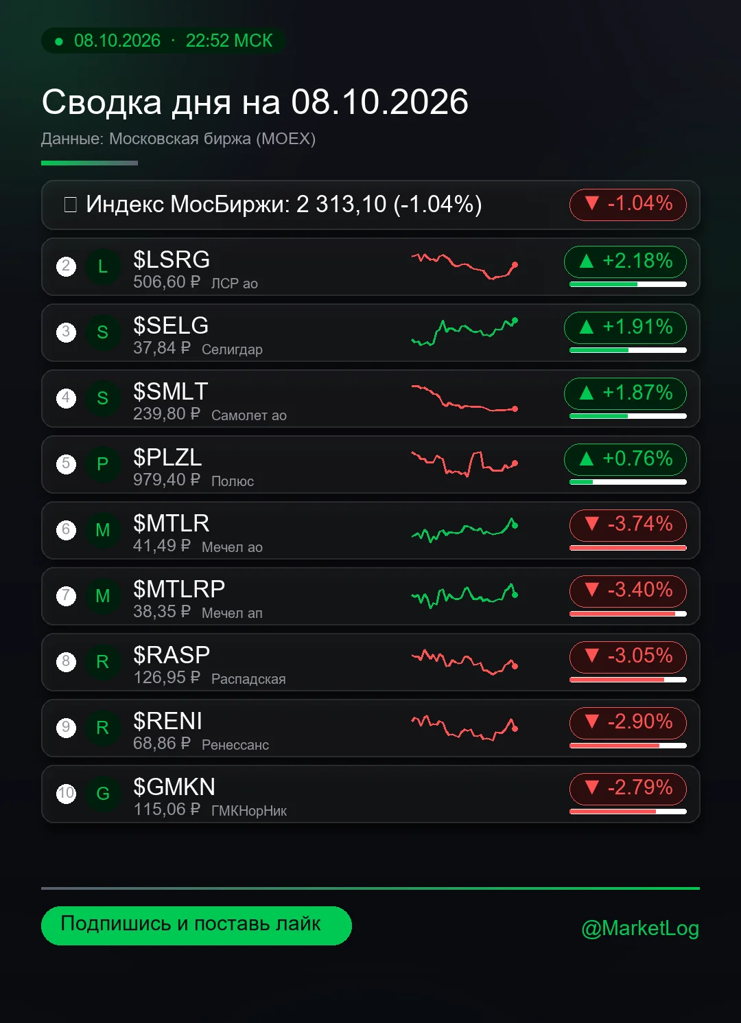The height and width of the screenshot is (1023, 741).
Task: Tap the -2.79% change badge for $GMKN
Action: [628, 788]
